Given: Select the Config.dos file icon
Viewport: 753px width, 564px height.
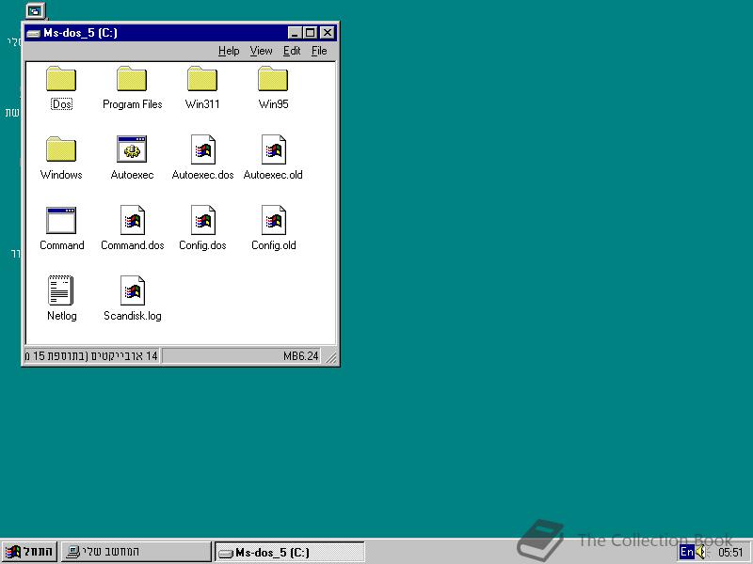Looking at the screenshot, I should click(x=202, y=220).
